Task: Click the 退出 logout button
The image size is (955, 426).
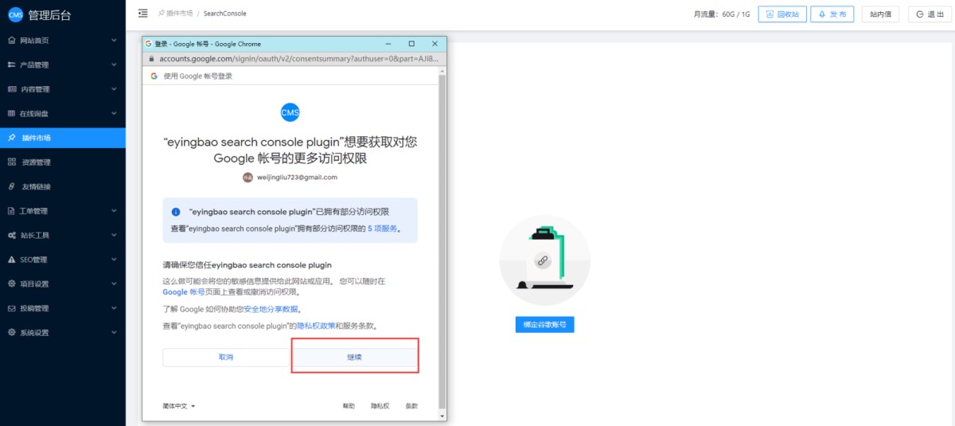Action: click(x=930, y=14)
